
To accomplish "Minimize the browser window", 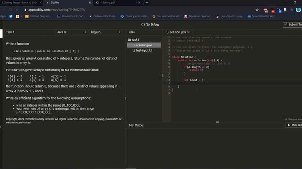I will [x=286, y=2].
